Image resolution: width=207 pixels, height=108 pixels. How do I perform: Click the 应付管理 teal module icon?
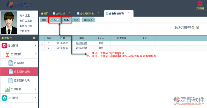[4, 98]
